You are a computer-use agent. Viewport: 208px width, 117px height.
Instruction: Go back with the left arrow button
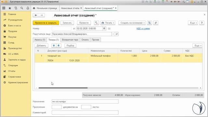(x=36, y=15)
